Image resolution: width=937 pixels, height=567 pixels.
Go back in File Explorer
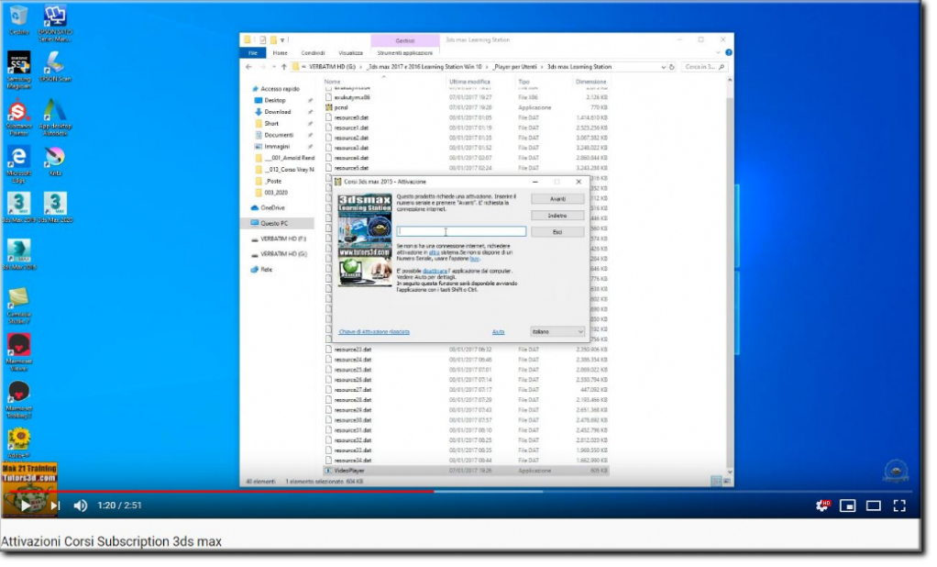(x=248, y=67)
